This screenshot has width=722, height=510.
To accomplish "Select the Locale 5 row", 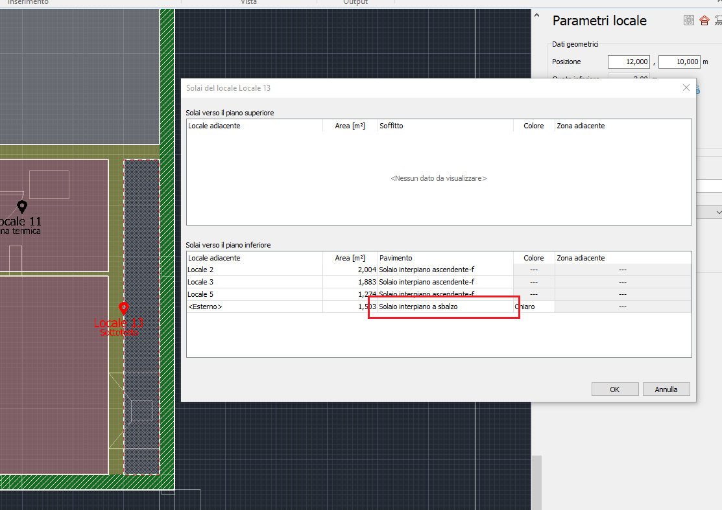I will (x=439, y=294).
